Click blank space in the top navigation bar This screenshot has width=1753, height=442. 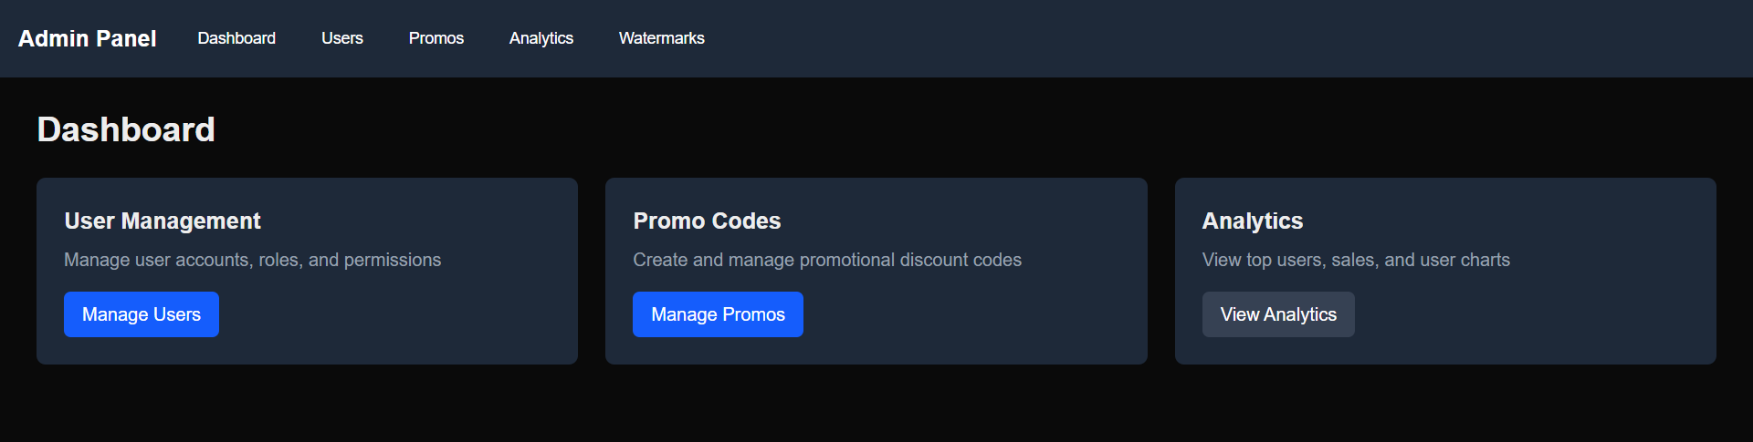click(x=1187, y=38)
